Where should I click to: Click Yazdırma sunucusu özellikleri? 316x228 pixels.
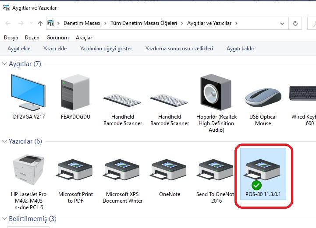click(179, 49)
